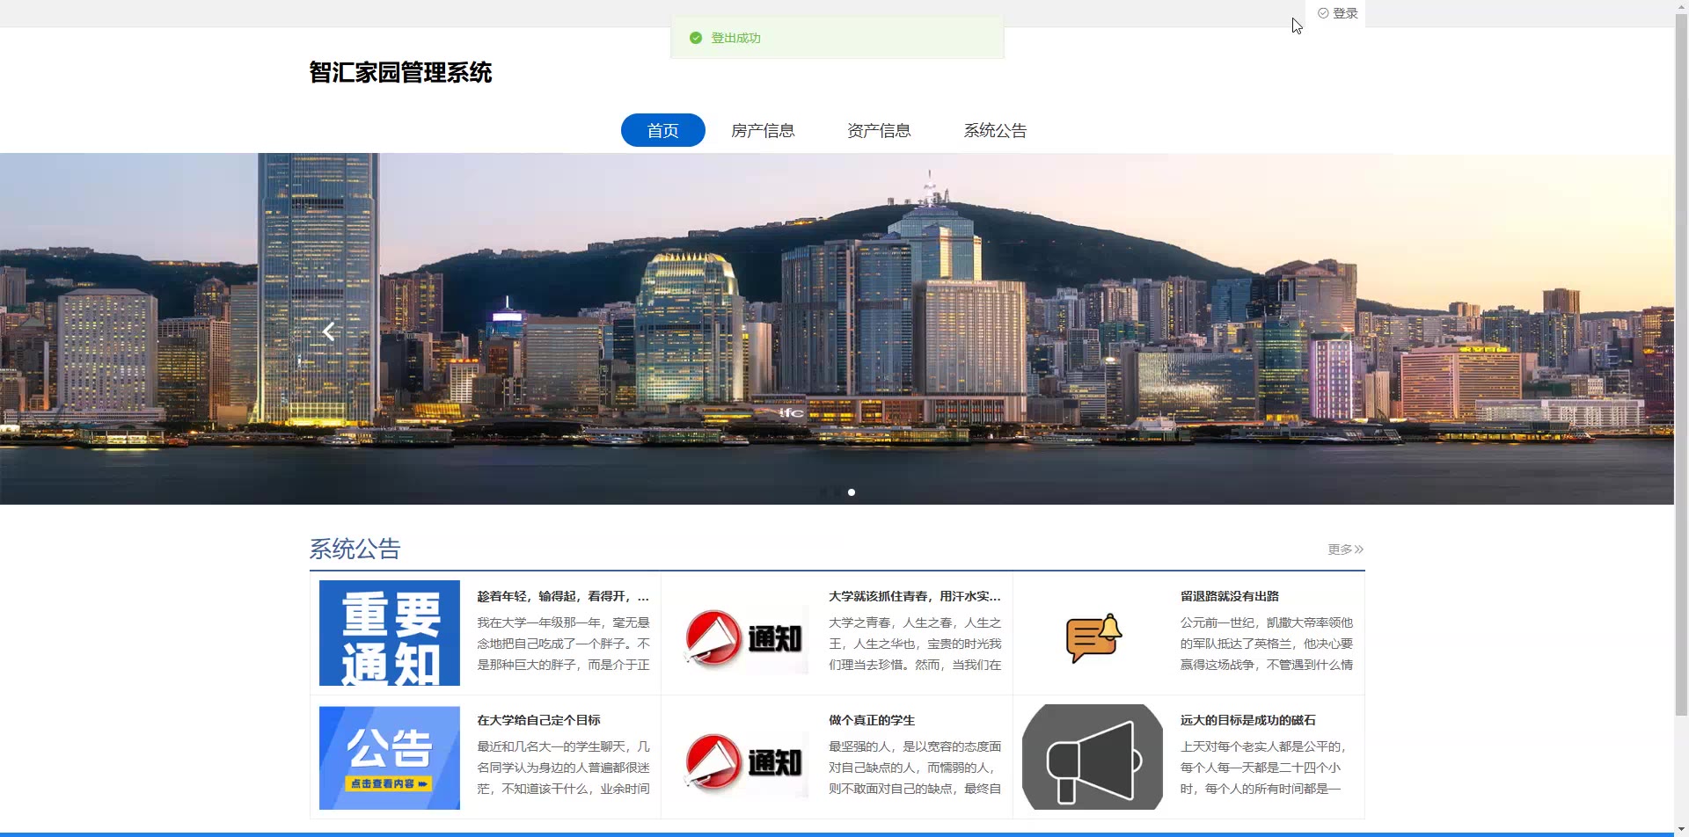Click the excerpt starting 上天对每个老实人都是公平的
Image resolution: width=1689 pixels, height=837 pixels.
click(x=1263, y=768)
